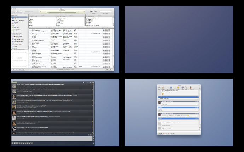This screenshot has width=244, height=152.
Task: Click the yellow marker on first tweet
Action: click(92, 85)
